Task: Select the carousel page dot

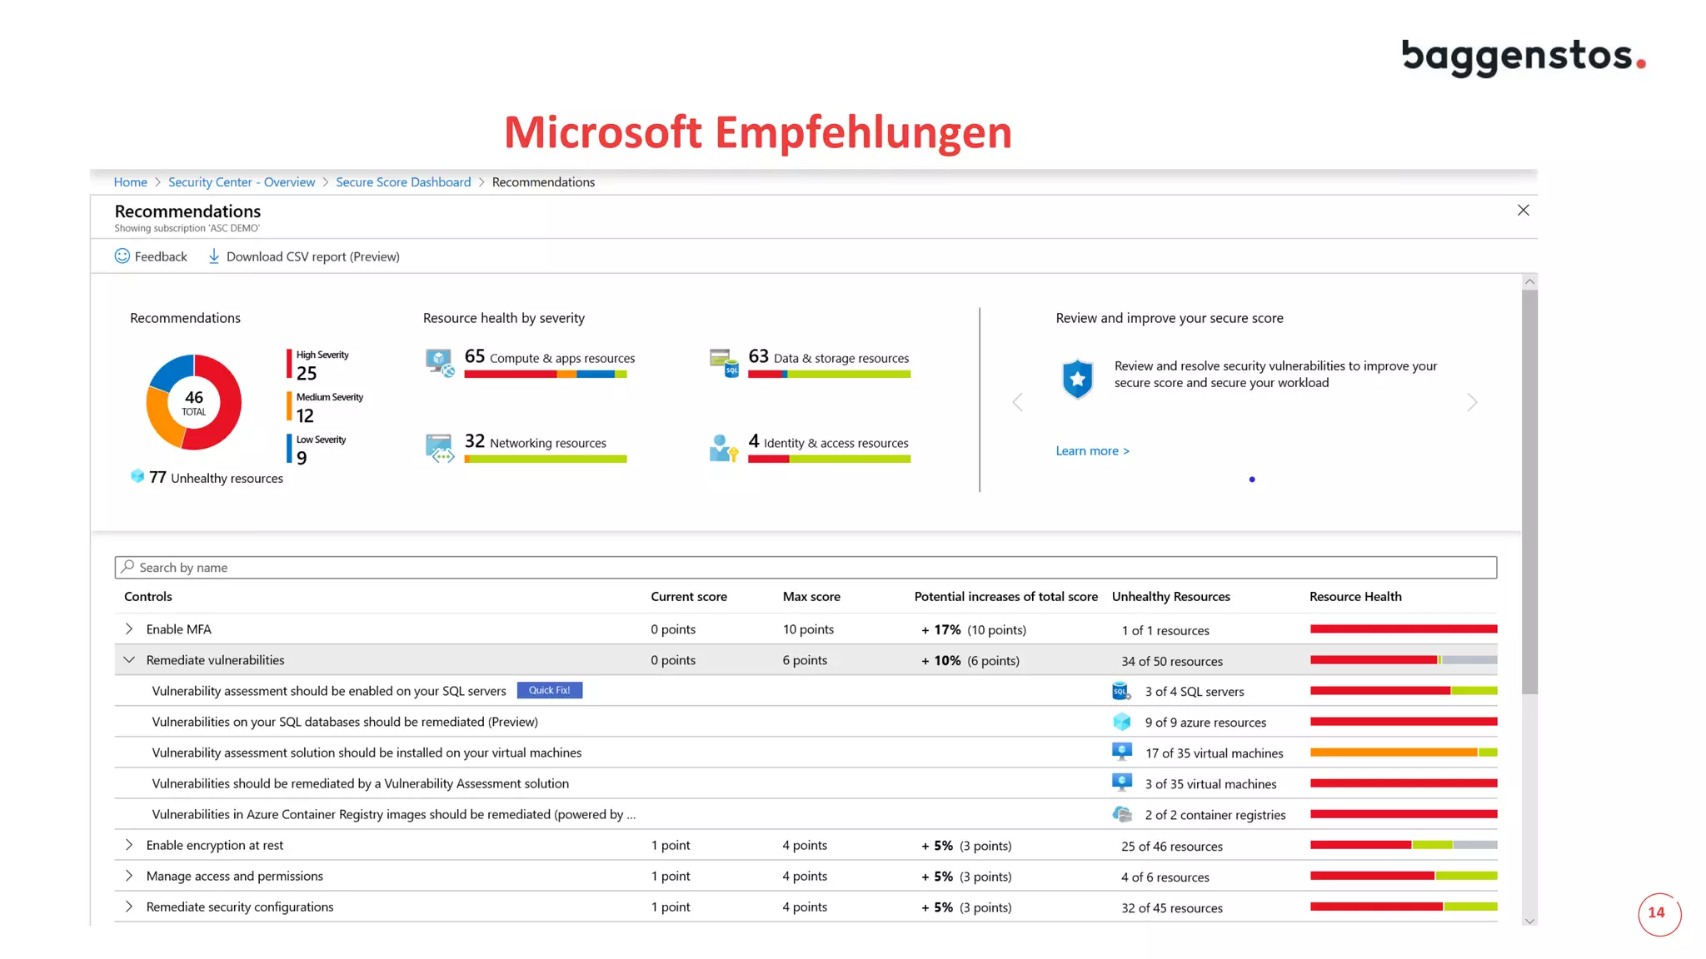Action: pos(1251,479)
